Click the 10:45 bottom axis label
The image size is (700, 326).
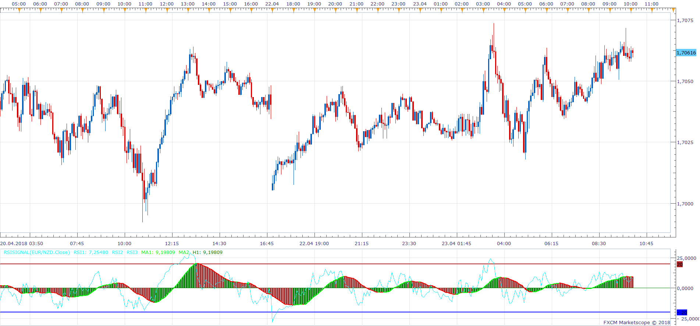click(x=646, y=244)
